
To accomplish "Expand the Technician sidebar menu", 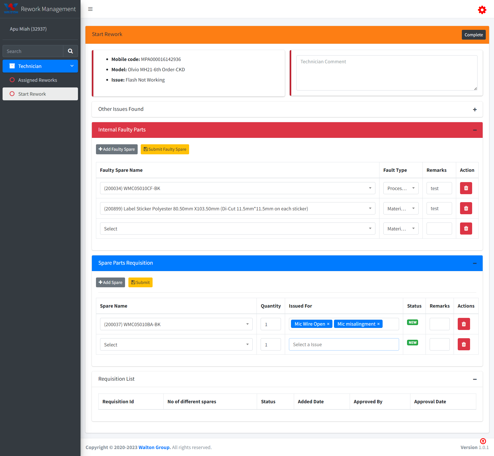I will point(40,66).
